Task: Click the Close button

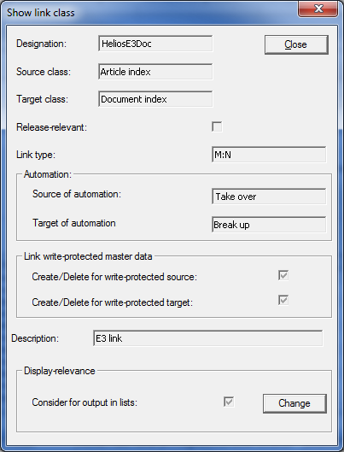Action: click(296, 44)
